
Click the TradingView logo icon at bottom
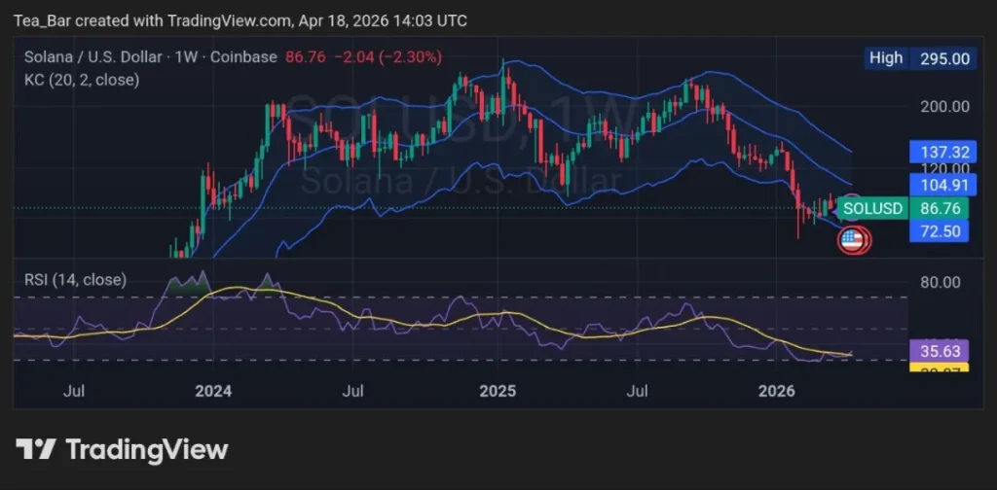[36, 449]
